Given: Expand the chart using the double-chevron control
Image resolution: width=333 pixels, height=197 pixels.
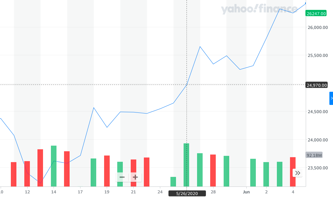Looking at the screenshot, I should (x=297, y=173).
